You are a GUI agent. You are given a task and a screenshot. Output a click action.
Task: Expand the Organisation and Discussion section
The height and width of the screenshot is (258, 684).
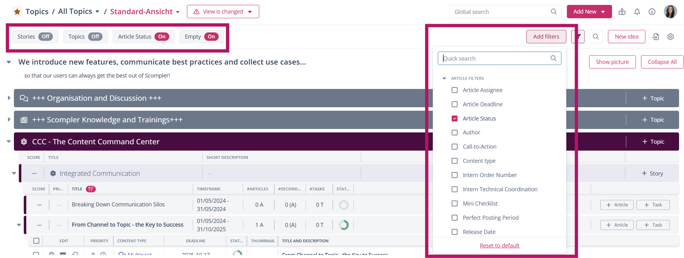[x=9, y=98]
